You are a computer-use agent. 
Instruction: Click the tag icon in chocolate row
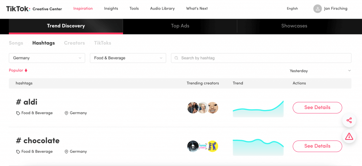click(x=18, y=152)
